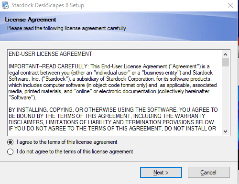This screenshot has width=239, height=184.
Task: Select the 'I agree' radio button circle
Action: click(11, 142)
